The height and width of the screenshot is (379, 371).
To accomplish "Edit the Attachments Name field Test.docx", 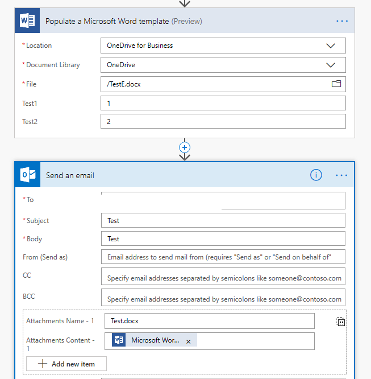I will tap(210, 321).
